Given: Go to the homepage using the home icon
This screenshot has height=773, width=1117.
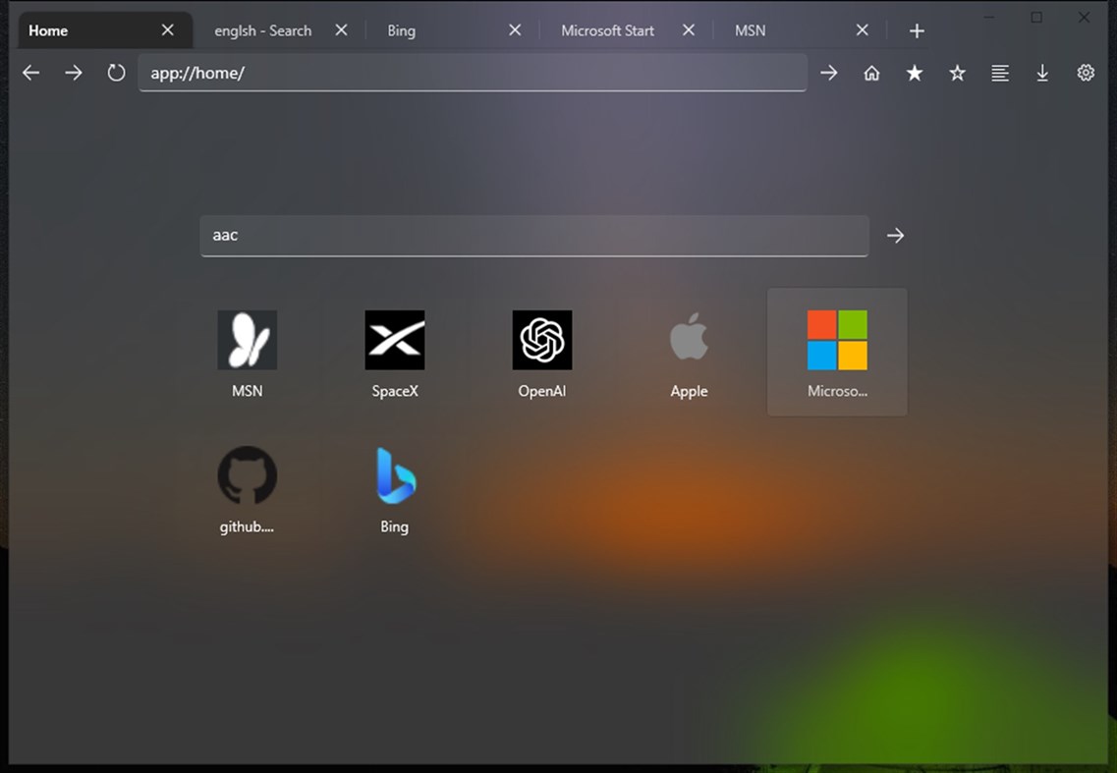Looking at the screenshot, I should (871, 72).
